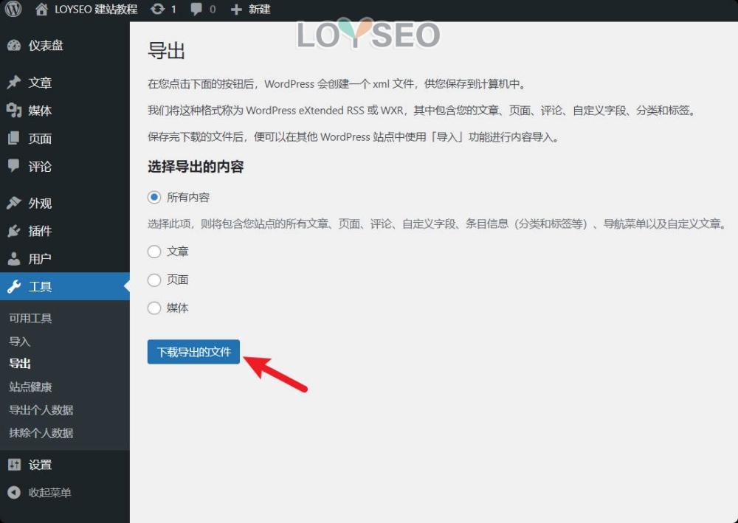Select the 所有内容 radio button

[x=154, y=196]
